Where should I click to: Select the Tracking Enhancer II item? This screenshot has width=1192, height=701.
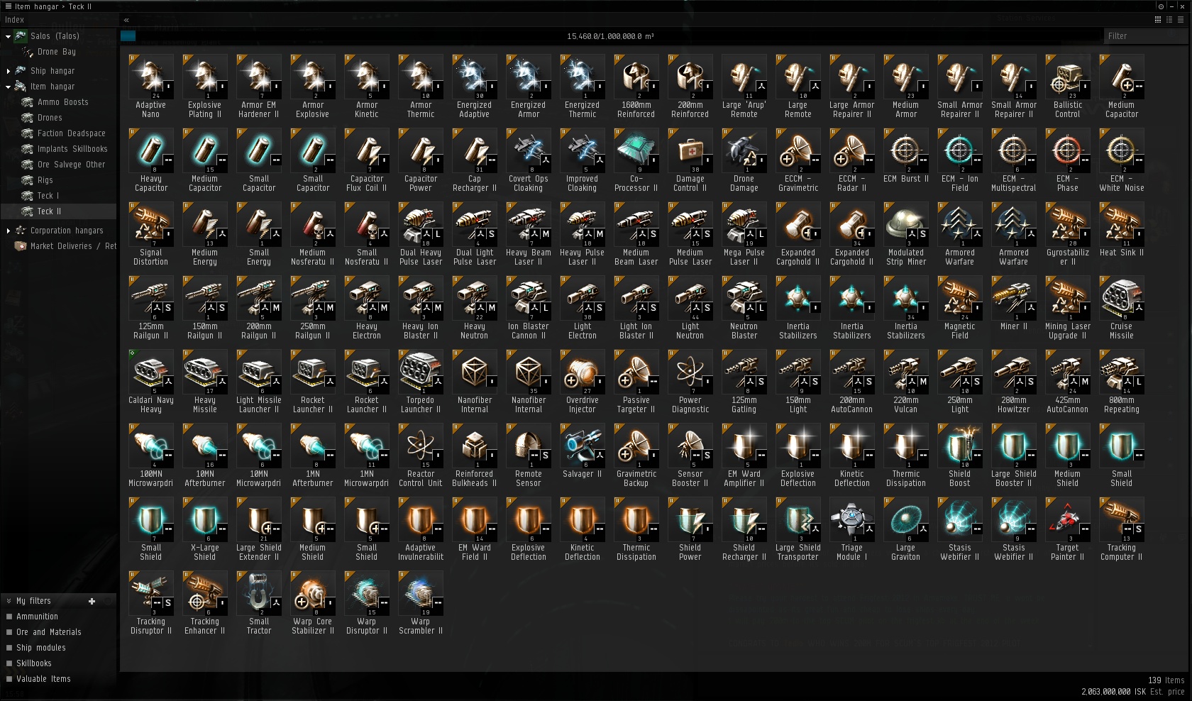(x=205, y=594)
